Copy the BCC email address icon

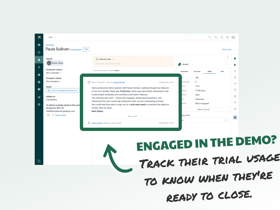click(48, 115)
